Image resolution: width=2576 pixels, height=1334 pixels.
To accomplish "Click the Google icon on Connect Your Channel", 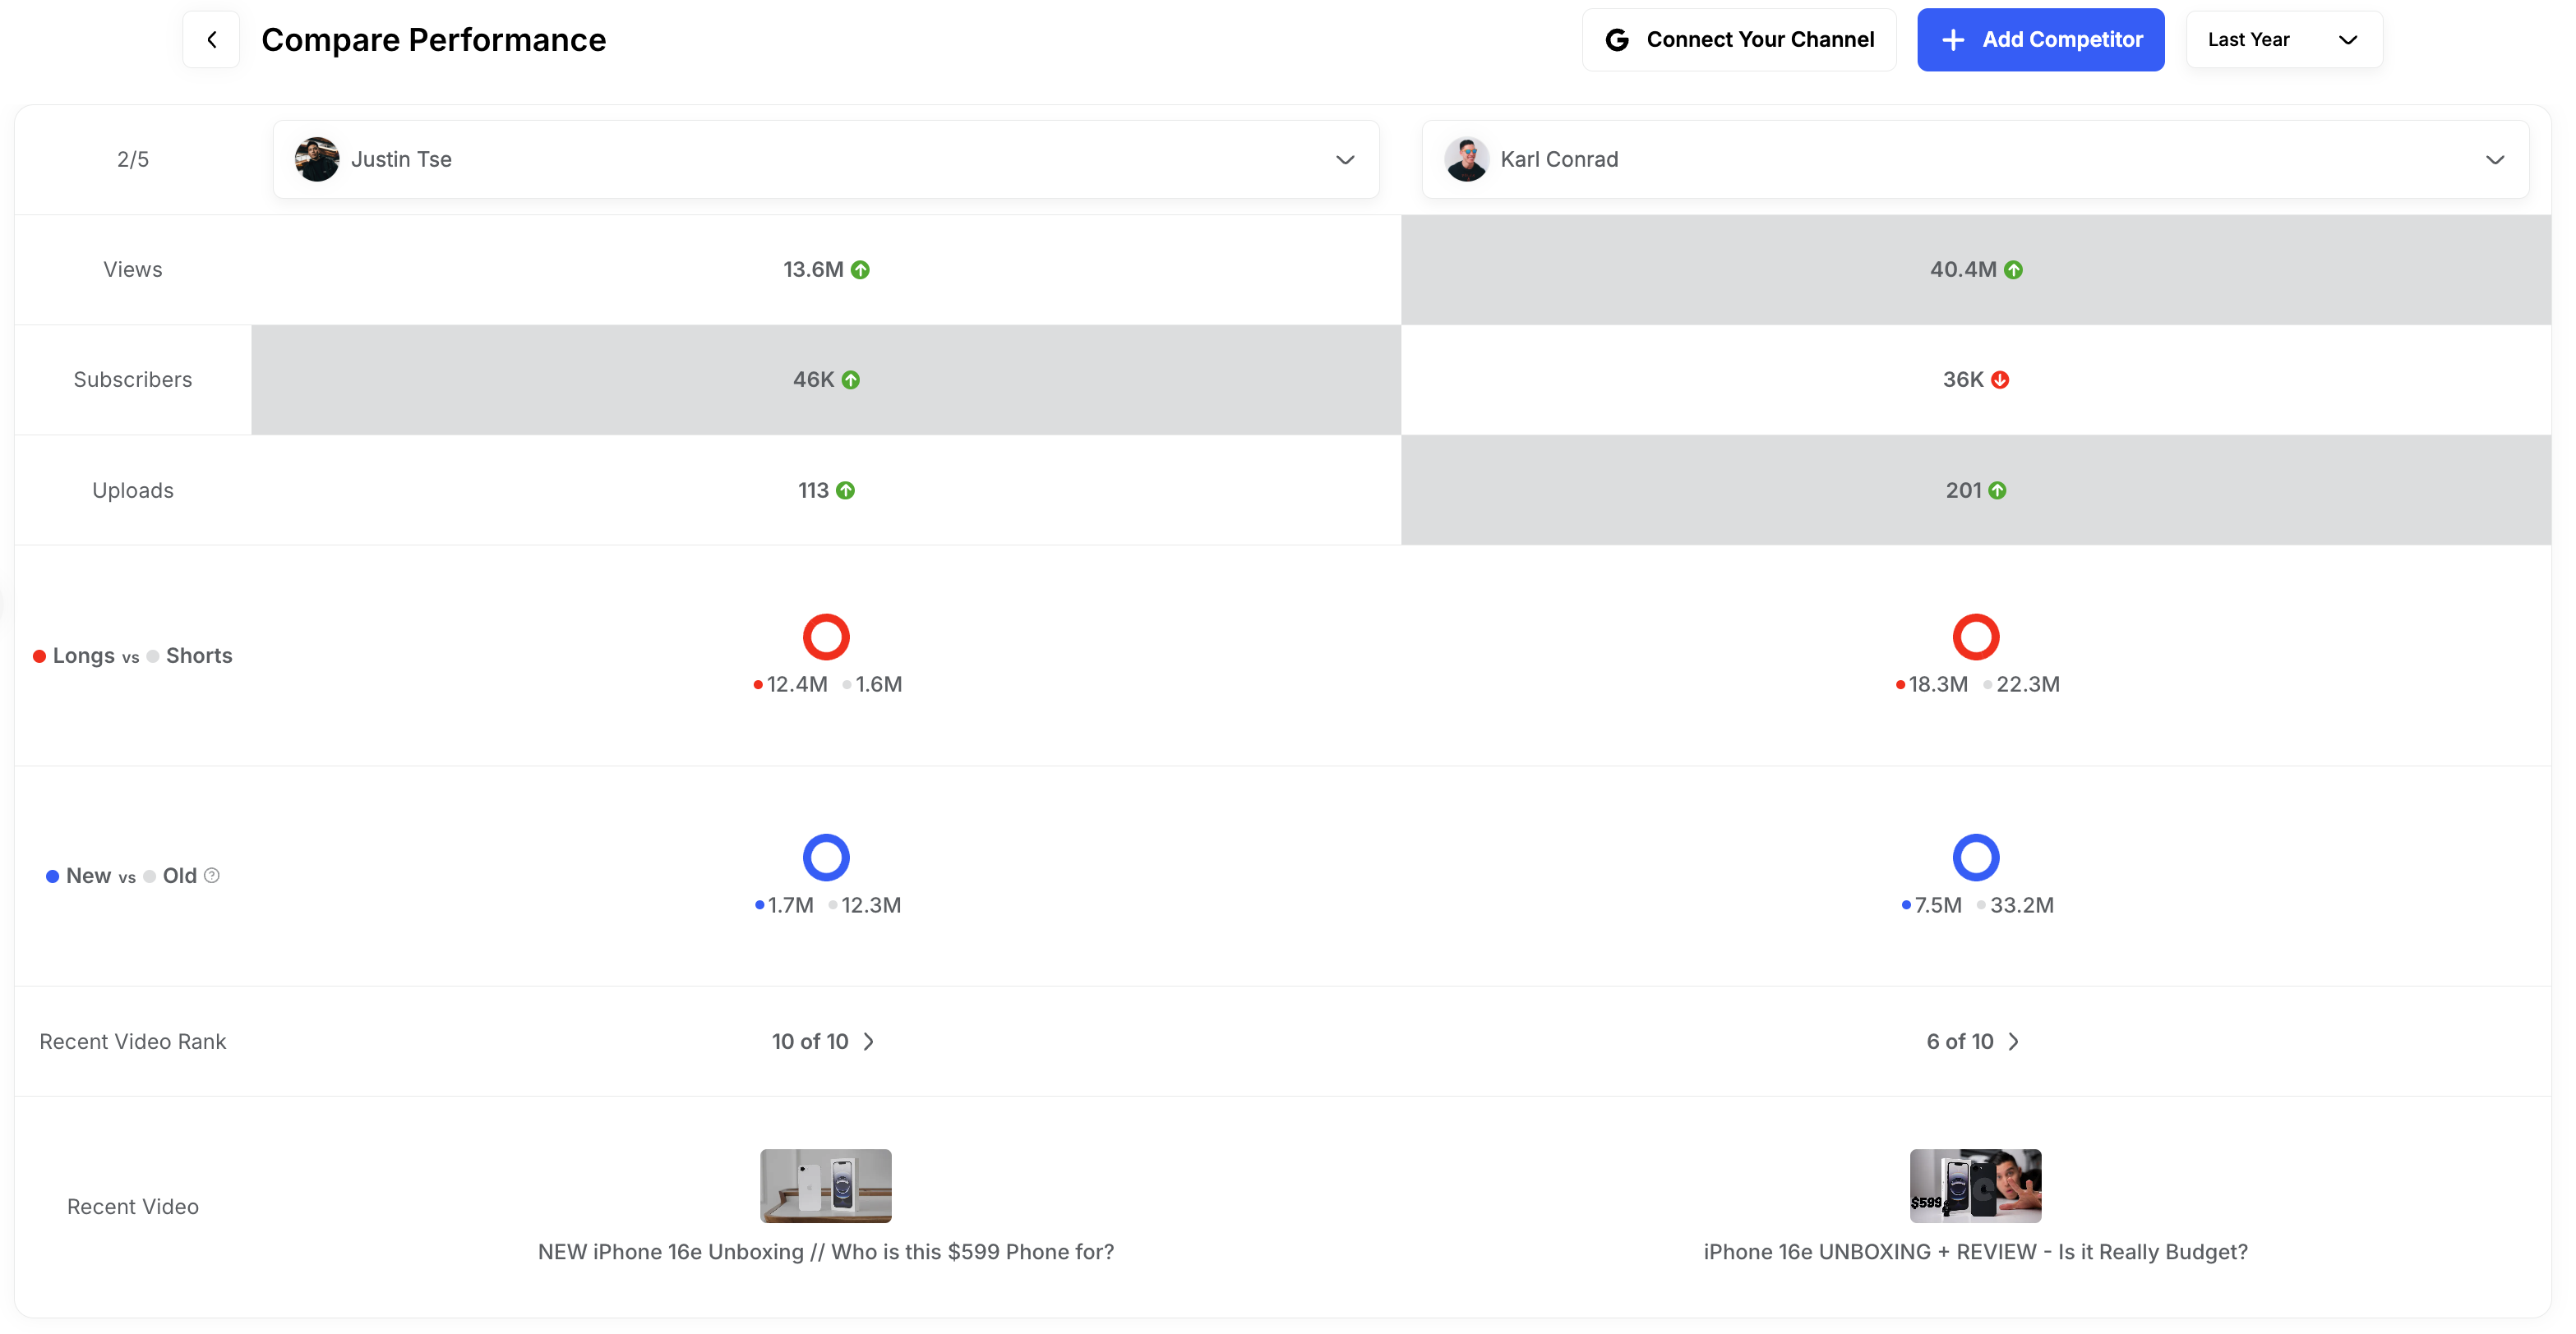I will tap(1616, 40).
